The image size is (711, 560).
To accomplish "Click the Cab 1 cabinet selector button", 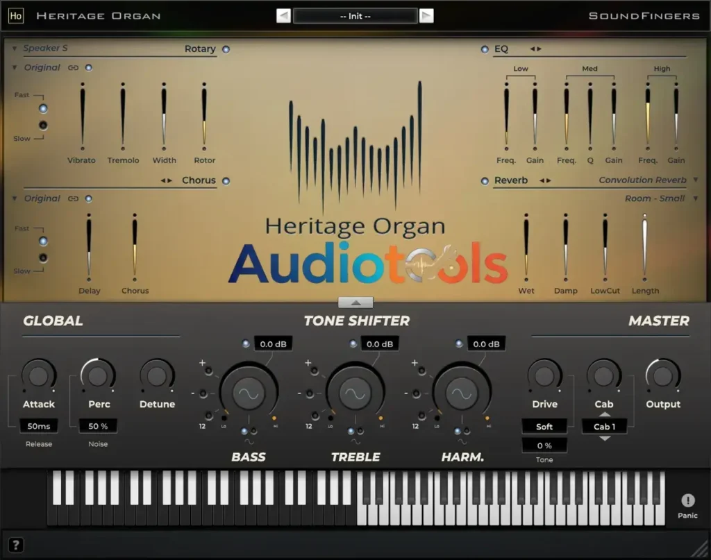I will point(604,427).
